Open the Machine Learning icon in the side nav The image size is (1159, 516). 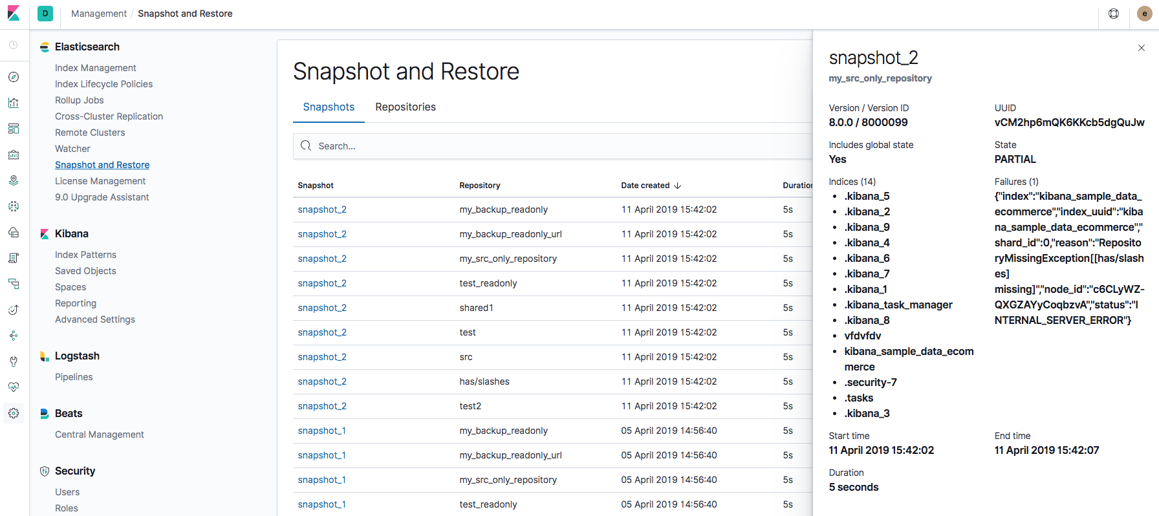pos(14,206)
